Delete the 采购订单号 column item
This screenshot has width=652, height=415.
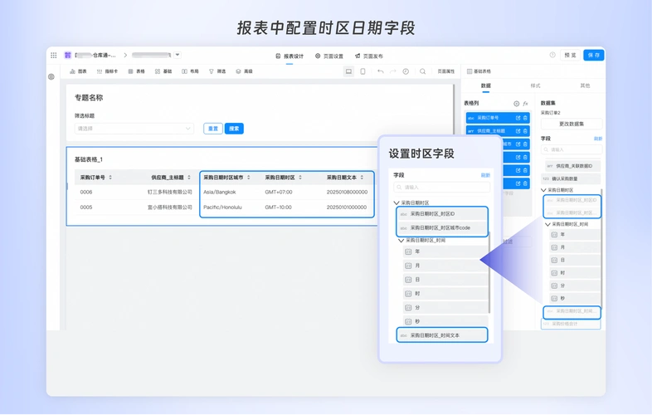(525, 118)
